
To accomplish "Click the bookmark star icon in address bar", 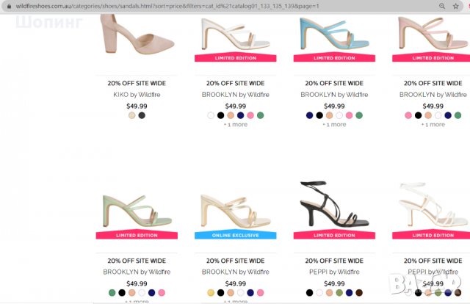I will pyautogui.click(x=455, y=6).
